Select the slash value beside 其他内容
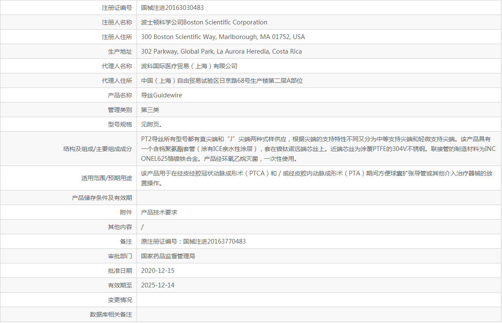The image size is (502, 323). point(142,227)
